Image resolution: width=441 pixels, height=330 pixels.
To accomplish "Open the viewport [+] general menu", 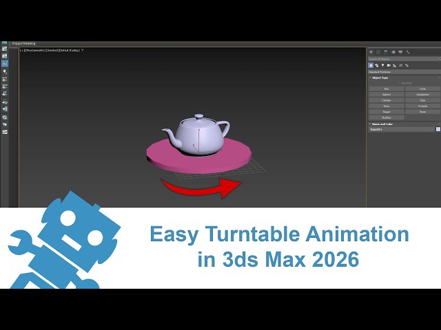I will coord(22,50).
